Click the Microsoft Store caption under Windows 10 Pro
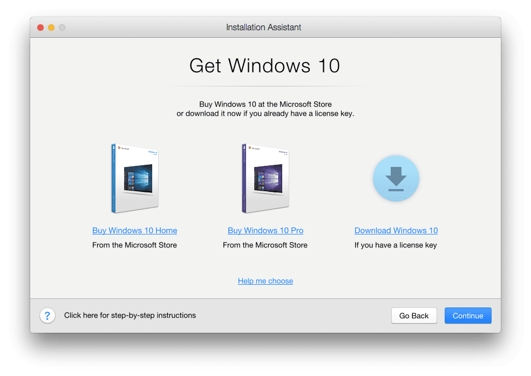Image resolution: width=531 pixels, height=376 pixels. coord(265,245)
